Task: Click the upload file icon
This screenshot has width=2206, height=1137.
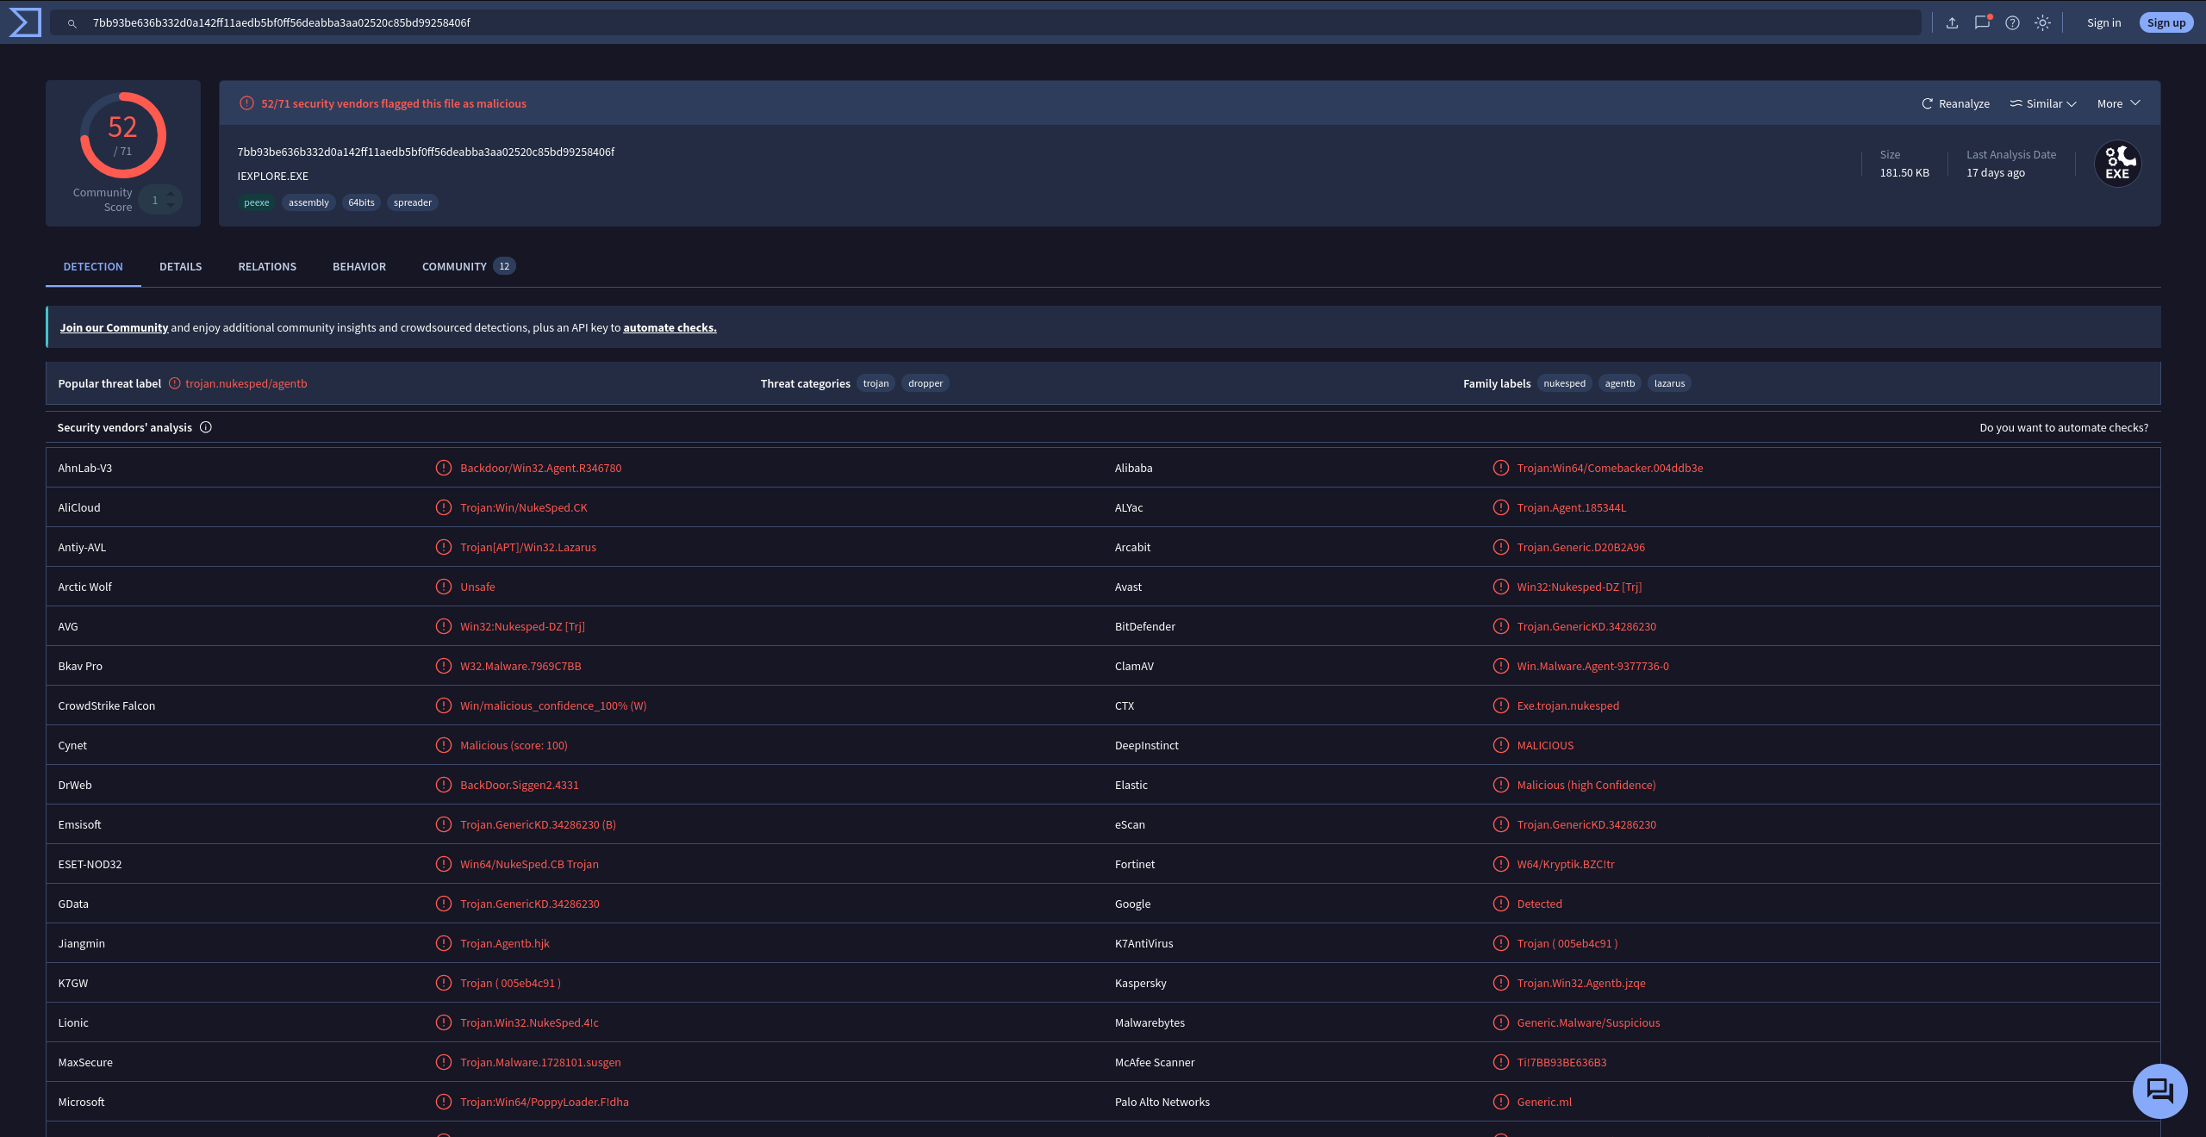Action: (1952, 23)
